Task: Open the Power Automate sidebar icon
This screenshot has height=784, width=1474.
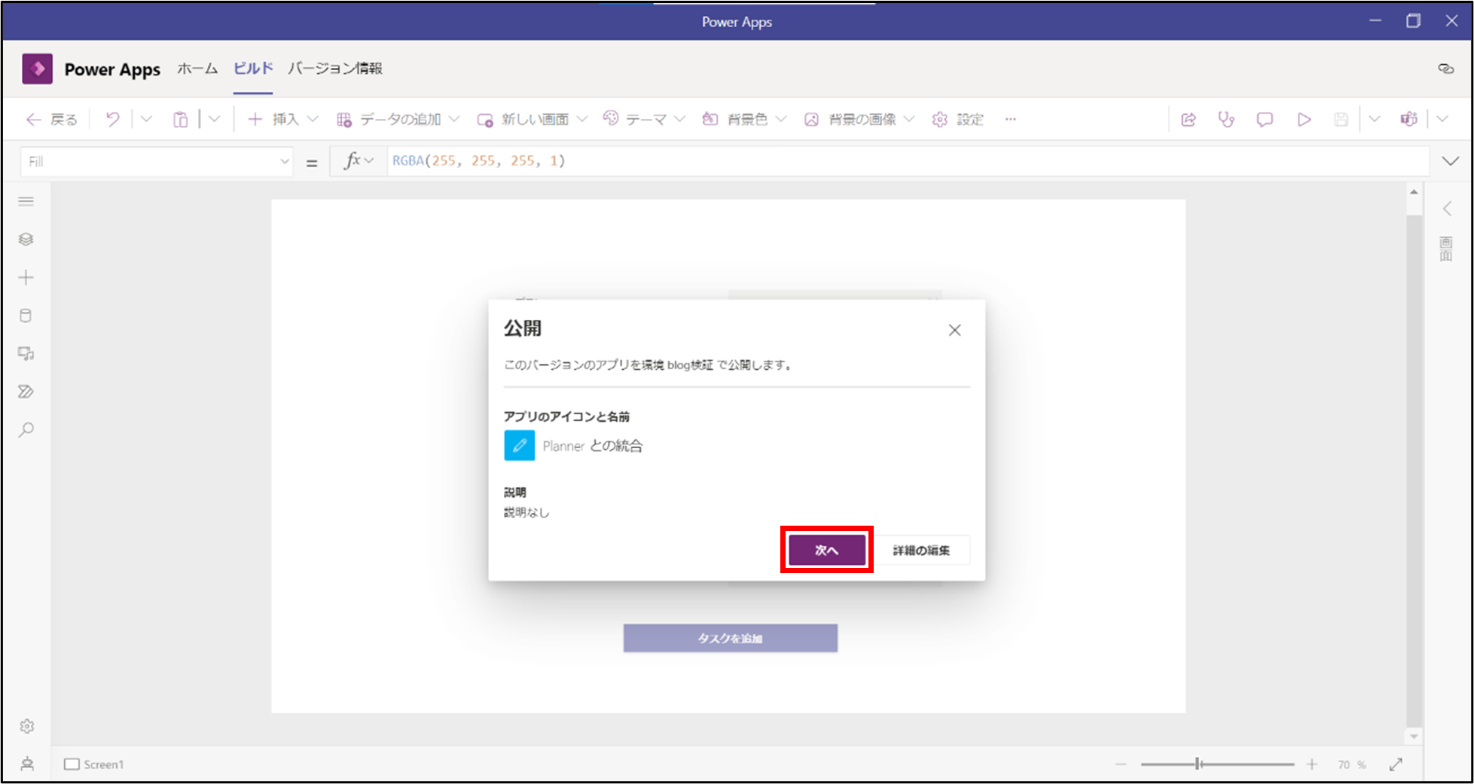Action: tap(26, 392)
